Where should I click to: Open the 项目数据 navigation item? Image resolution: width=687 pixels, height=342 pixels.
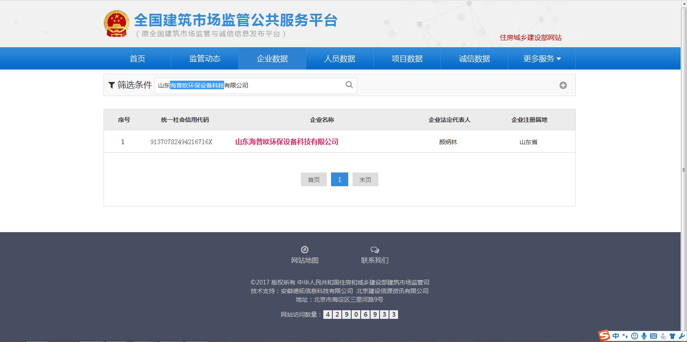(407, 59)
